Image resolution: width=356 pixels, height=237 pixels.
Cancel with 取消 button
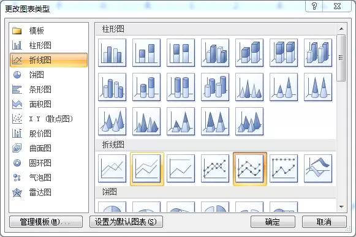[x=324, y=222]
